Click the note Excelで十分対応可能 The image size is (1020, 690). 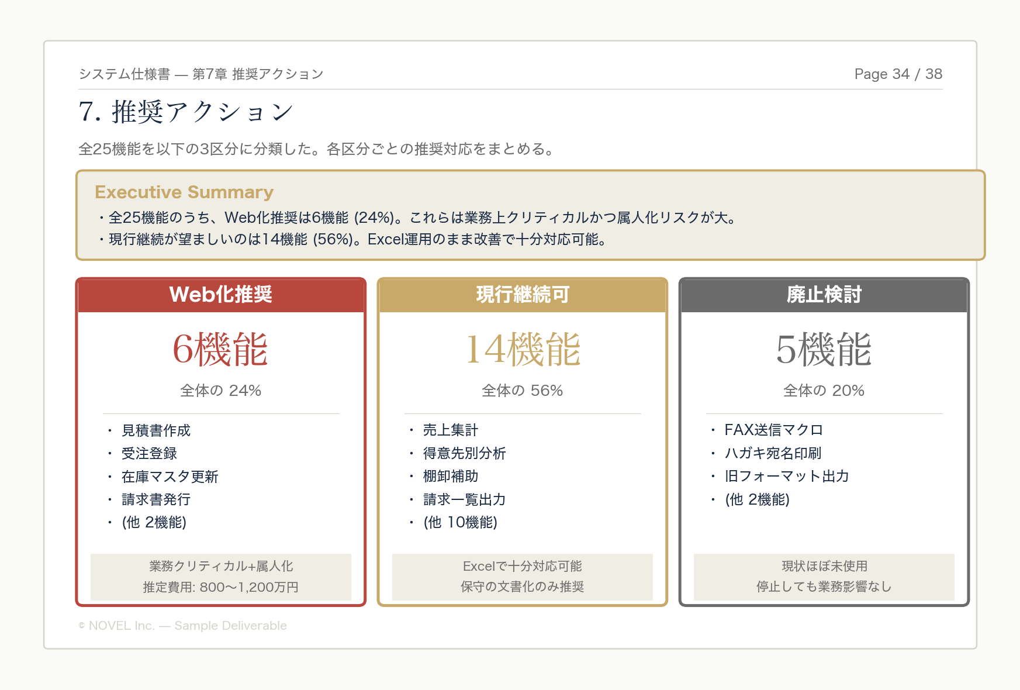click(x=523, y=566)
